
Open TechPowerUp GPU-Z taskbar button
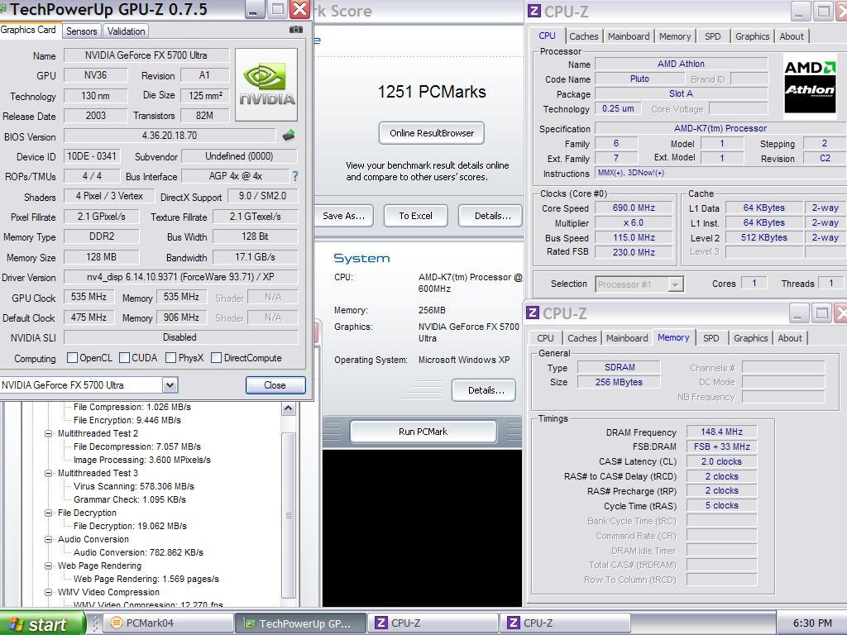click(300, 623)
